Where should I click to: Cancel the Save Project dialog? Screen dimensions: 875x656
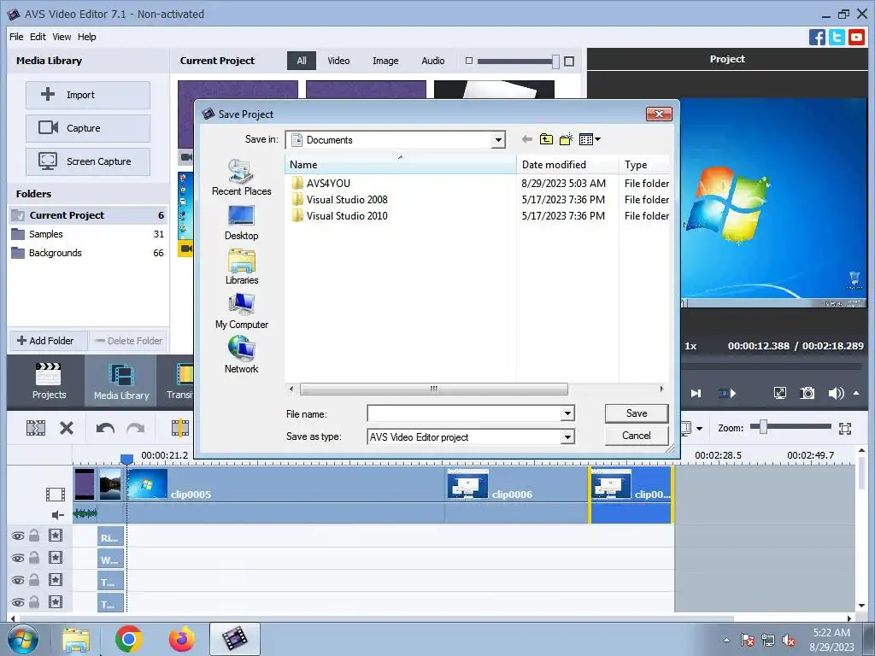coord(636,436)
